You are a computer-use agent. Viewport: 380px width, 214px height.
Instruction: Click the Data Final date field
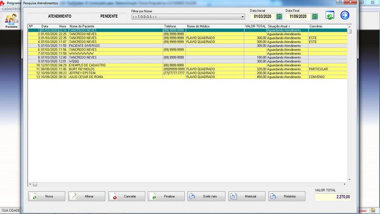[x=298, y=17]
